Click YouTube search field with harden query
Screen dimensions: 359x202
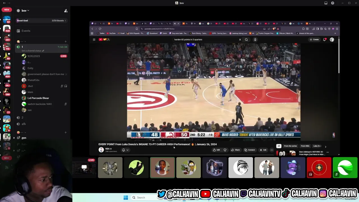tap(206, 40)
